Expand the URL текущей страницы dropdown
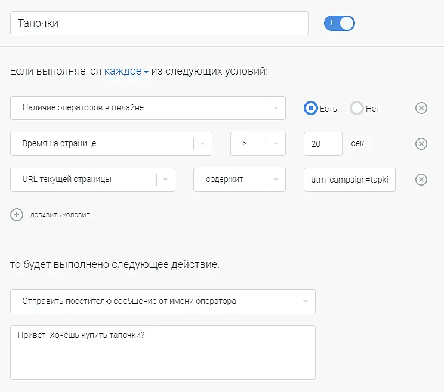The width and height of the screenshot is (444, 392). (165, 180)
